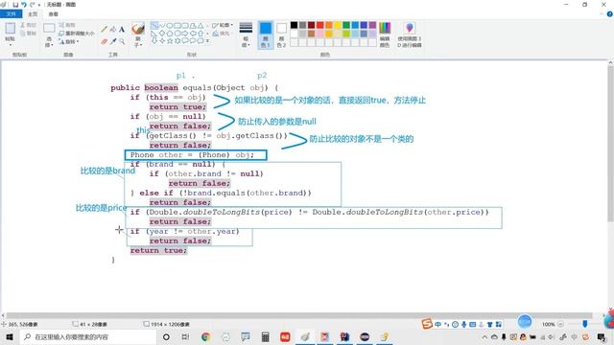Open the File menu tab

[11, 14]
